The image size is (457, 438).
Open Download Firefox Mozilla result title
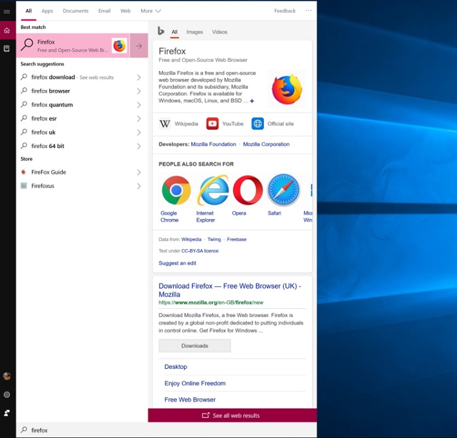pyautogui.click(x=230, y=290)
